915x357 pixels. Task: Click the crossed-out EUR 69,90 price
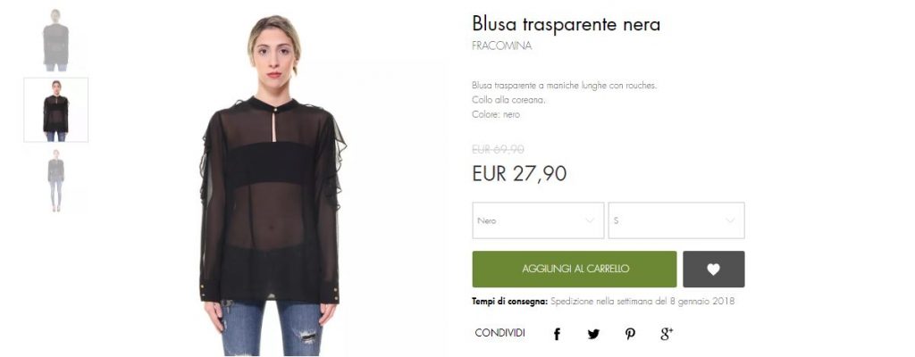click(498, 149)
